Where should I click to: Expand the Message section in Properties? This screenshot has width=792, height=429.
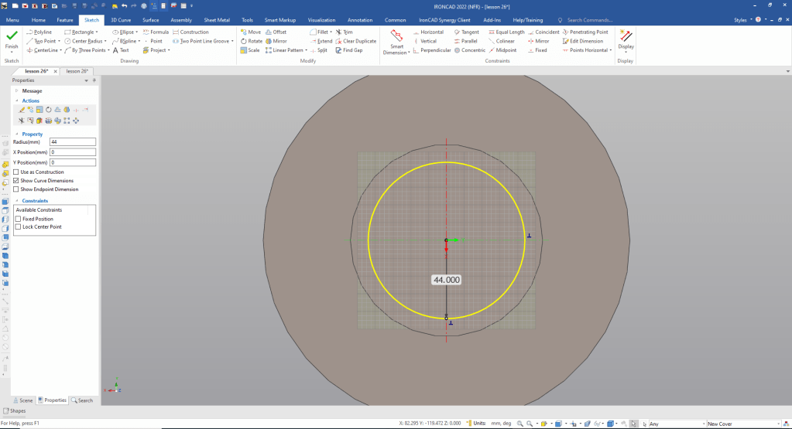(18, 90)
